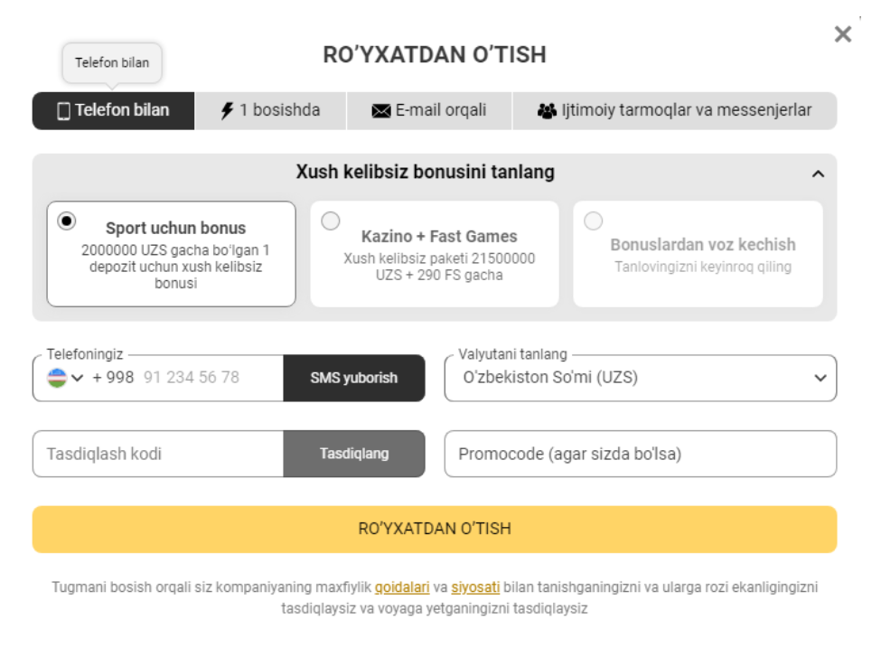Image resolution: width=881 pixels, height=648 pixels.
Task: Choose the Bonuslardan voz kechish radio option
Action: [594, 221]
